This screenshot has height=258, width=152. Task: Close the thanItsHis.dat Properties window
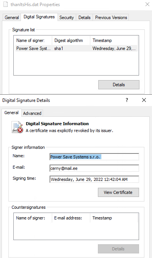tap(147, 4)
